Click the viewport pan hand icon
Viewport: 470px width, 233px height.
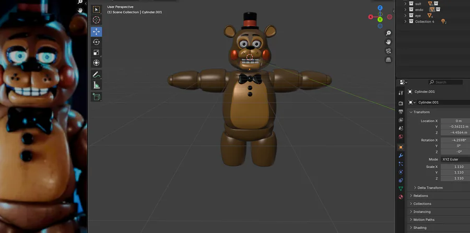(x=389, y=42)
